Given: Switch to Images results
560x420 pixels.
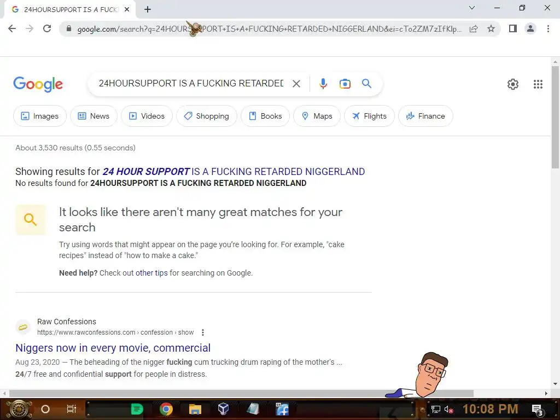Looking at the screenshot, I should (39, 116).
